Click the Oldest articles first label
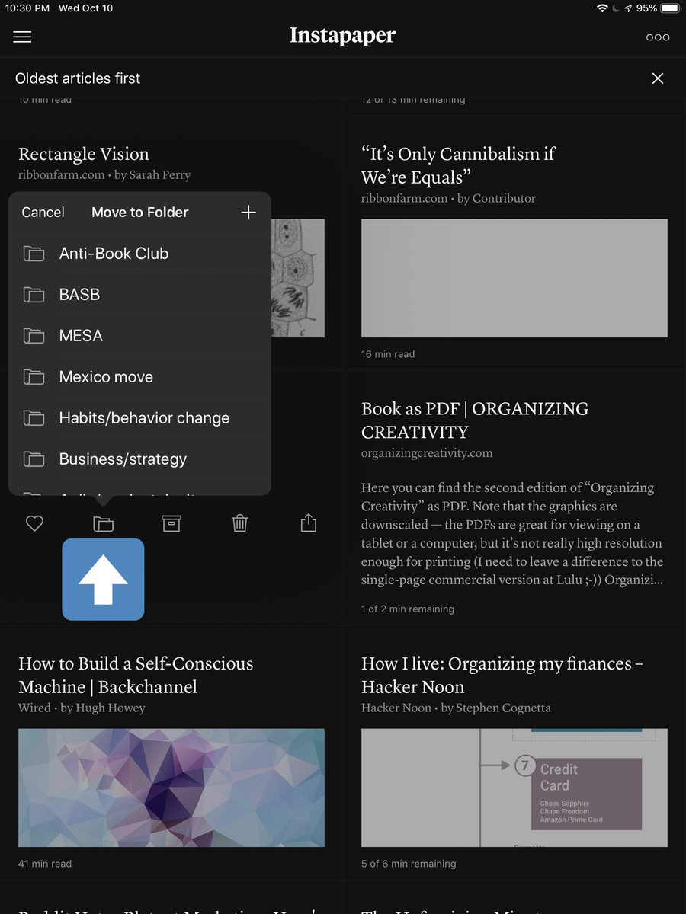This screenshot has height=914, width=686. point(78,78)
